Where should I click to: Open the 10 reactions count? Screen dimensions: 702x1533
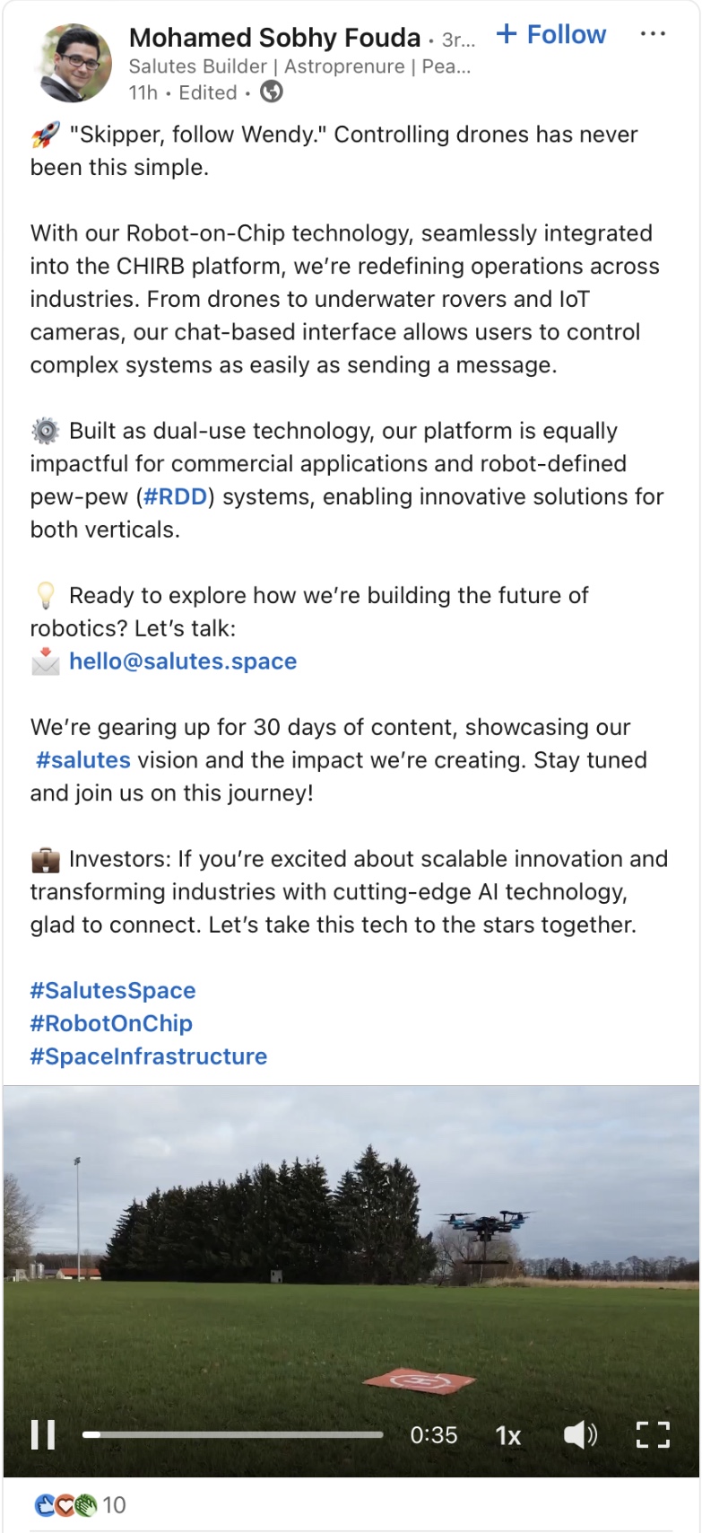(x=114, y=1505)
